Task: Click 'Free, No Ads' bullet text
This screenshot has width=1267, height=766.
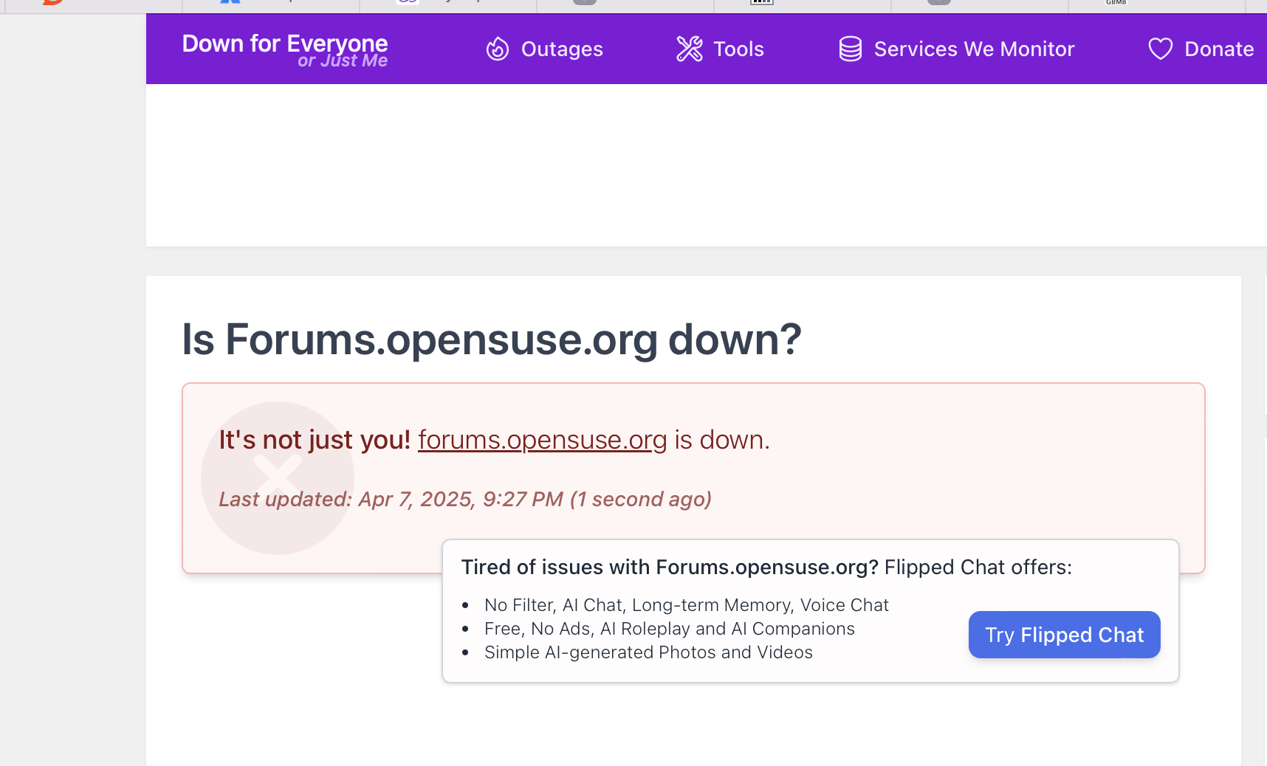Action: [670, 629]
